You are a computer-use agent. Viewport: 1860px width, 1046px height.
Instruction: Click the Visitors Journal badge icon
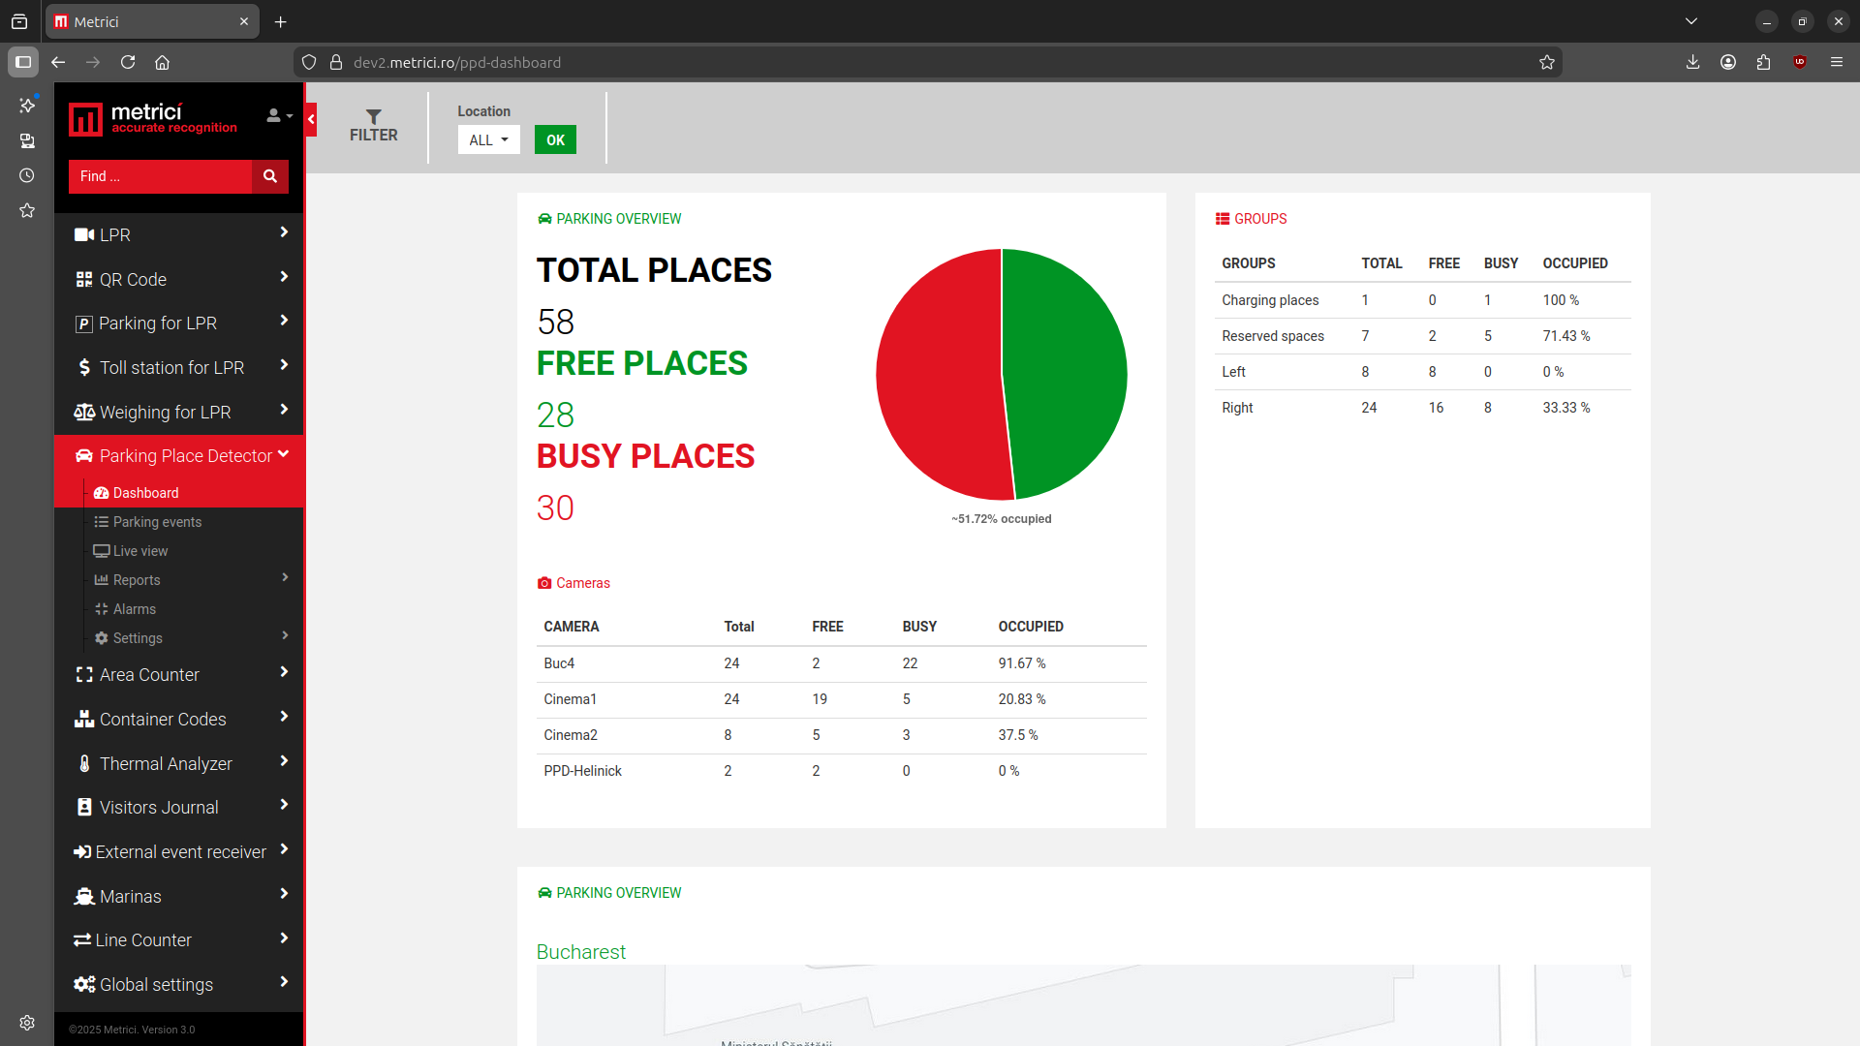tap(84, 808)
